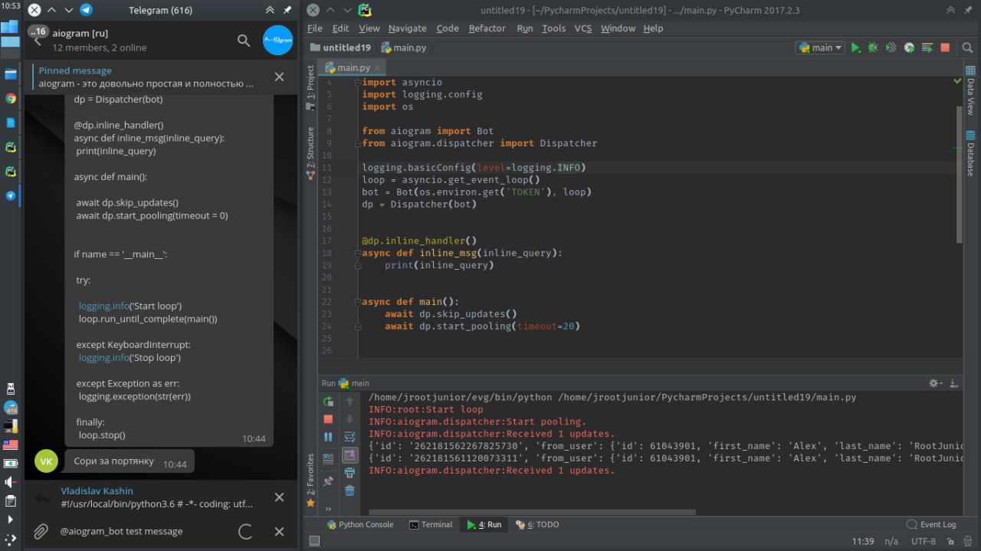981x551 pixels.
Task: Collapse the async def main fold marker
Action: [x=357, y=302]
